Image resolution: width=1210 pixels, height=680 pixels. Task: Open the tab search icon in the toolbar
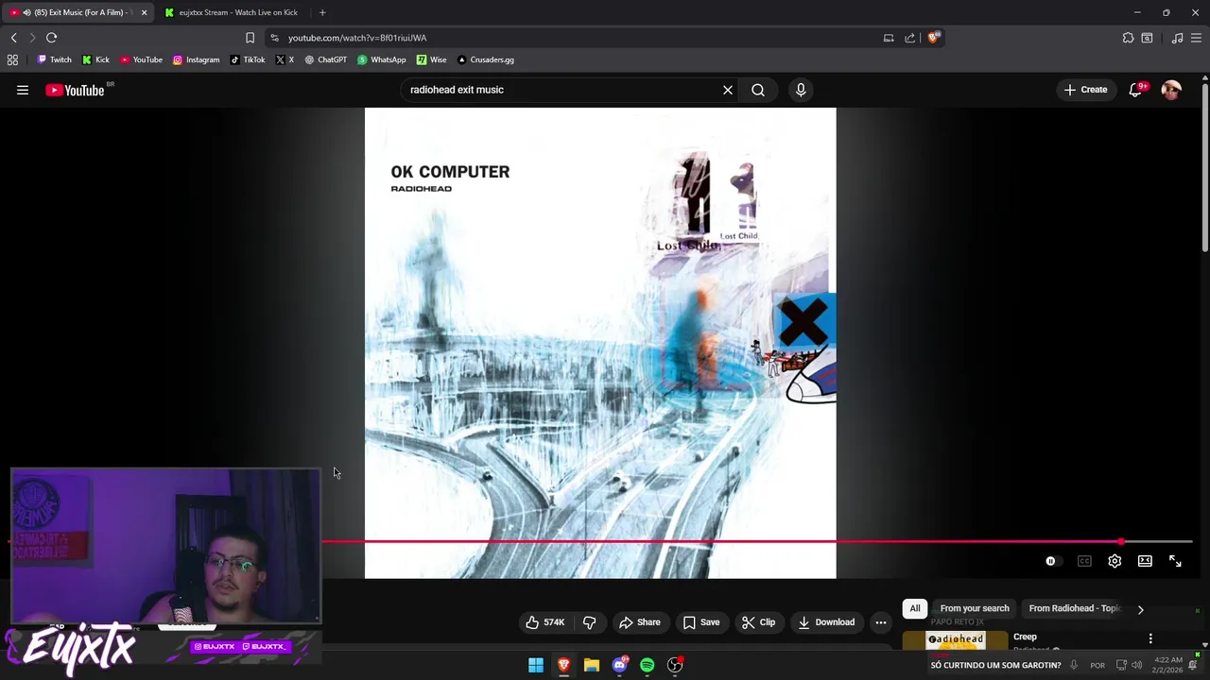pos(1147,38)
